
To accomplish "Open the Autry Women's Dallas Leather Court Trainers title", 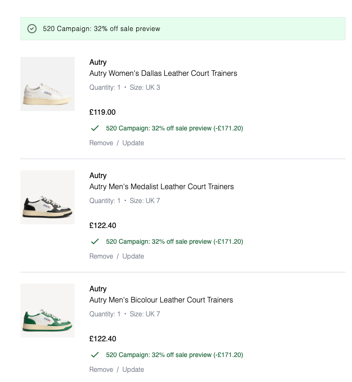I will 163,74.
